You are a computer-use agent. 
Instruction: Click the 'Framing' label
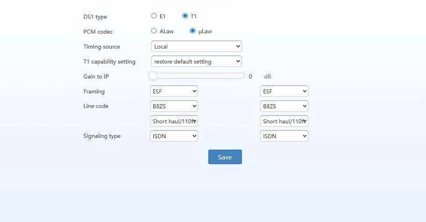(94, 92)
